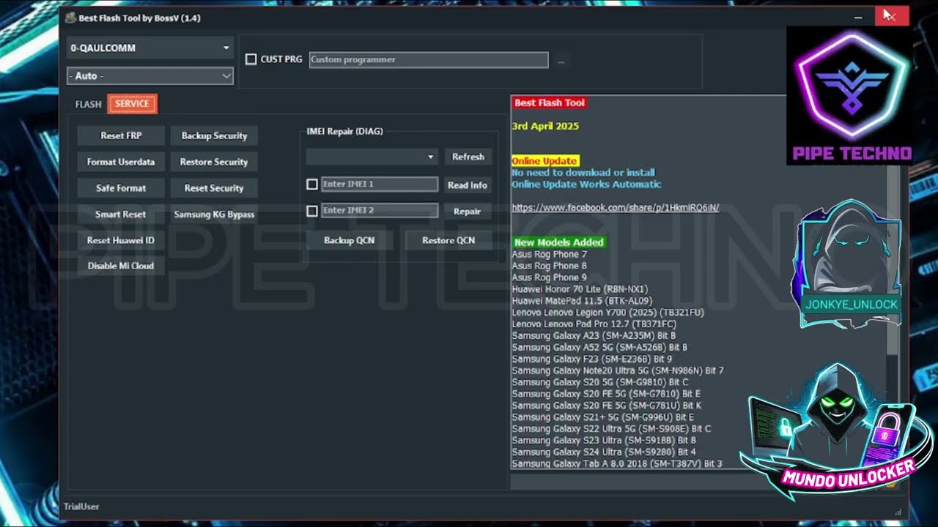Viewport: 938px width, 527px height.
Task: Launch Smart Reset
Action: (121, 214)
